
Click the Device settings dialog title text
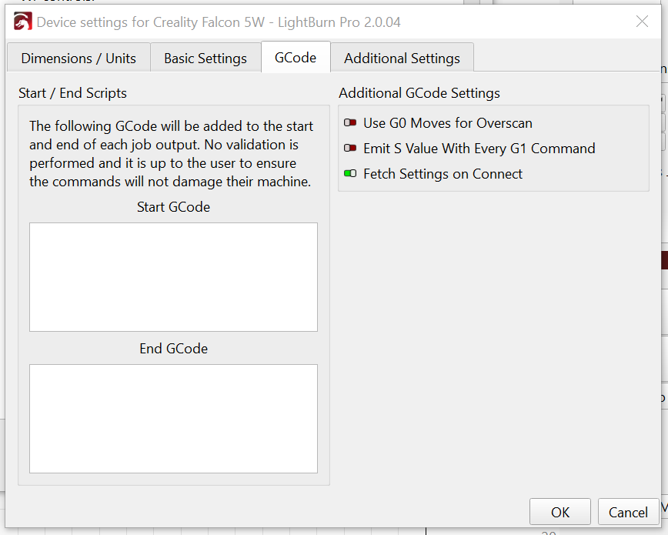point(219,22)
